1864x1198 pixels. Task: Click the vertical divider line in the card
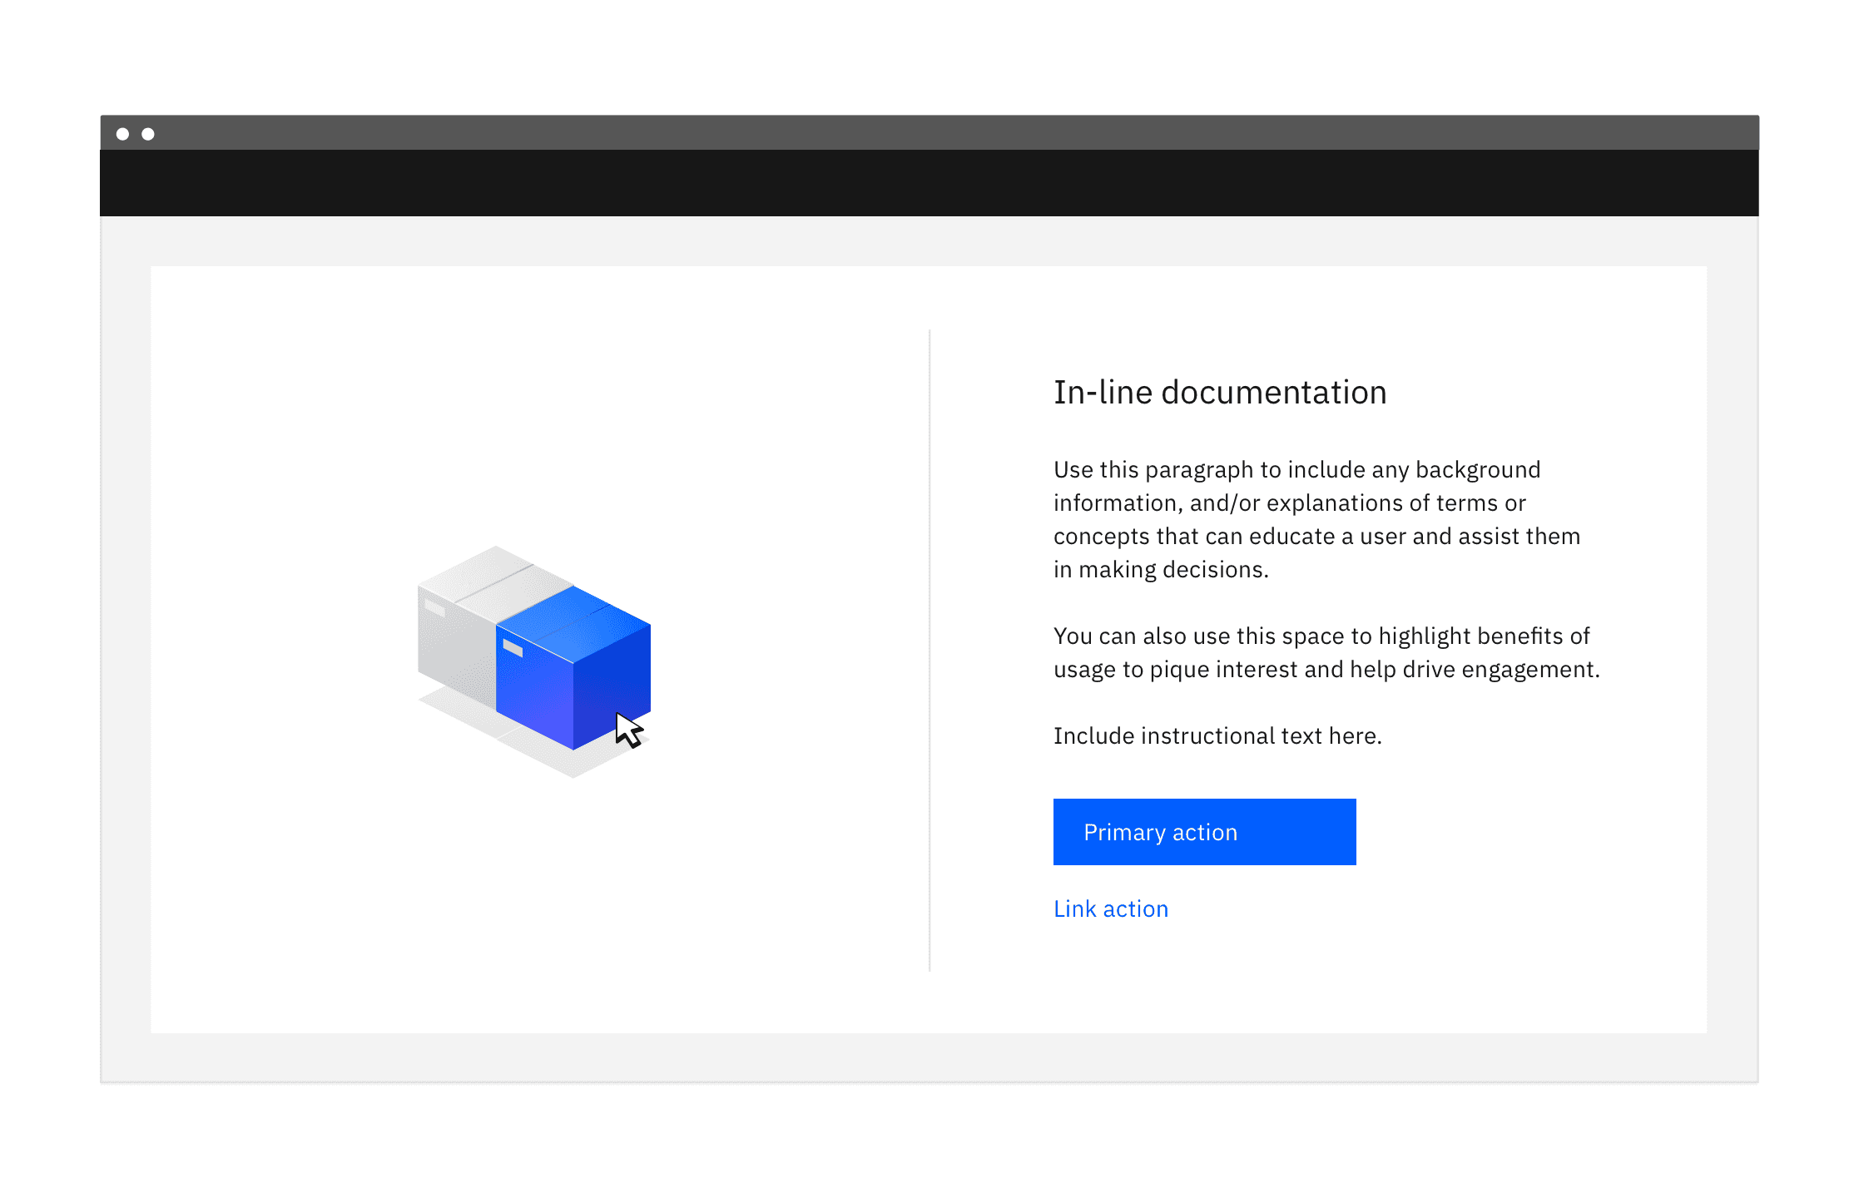[x=930, y=649]
